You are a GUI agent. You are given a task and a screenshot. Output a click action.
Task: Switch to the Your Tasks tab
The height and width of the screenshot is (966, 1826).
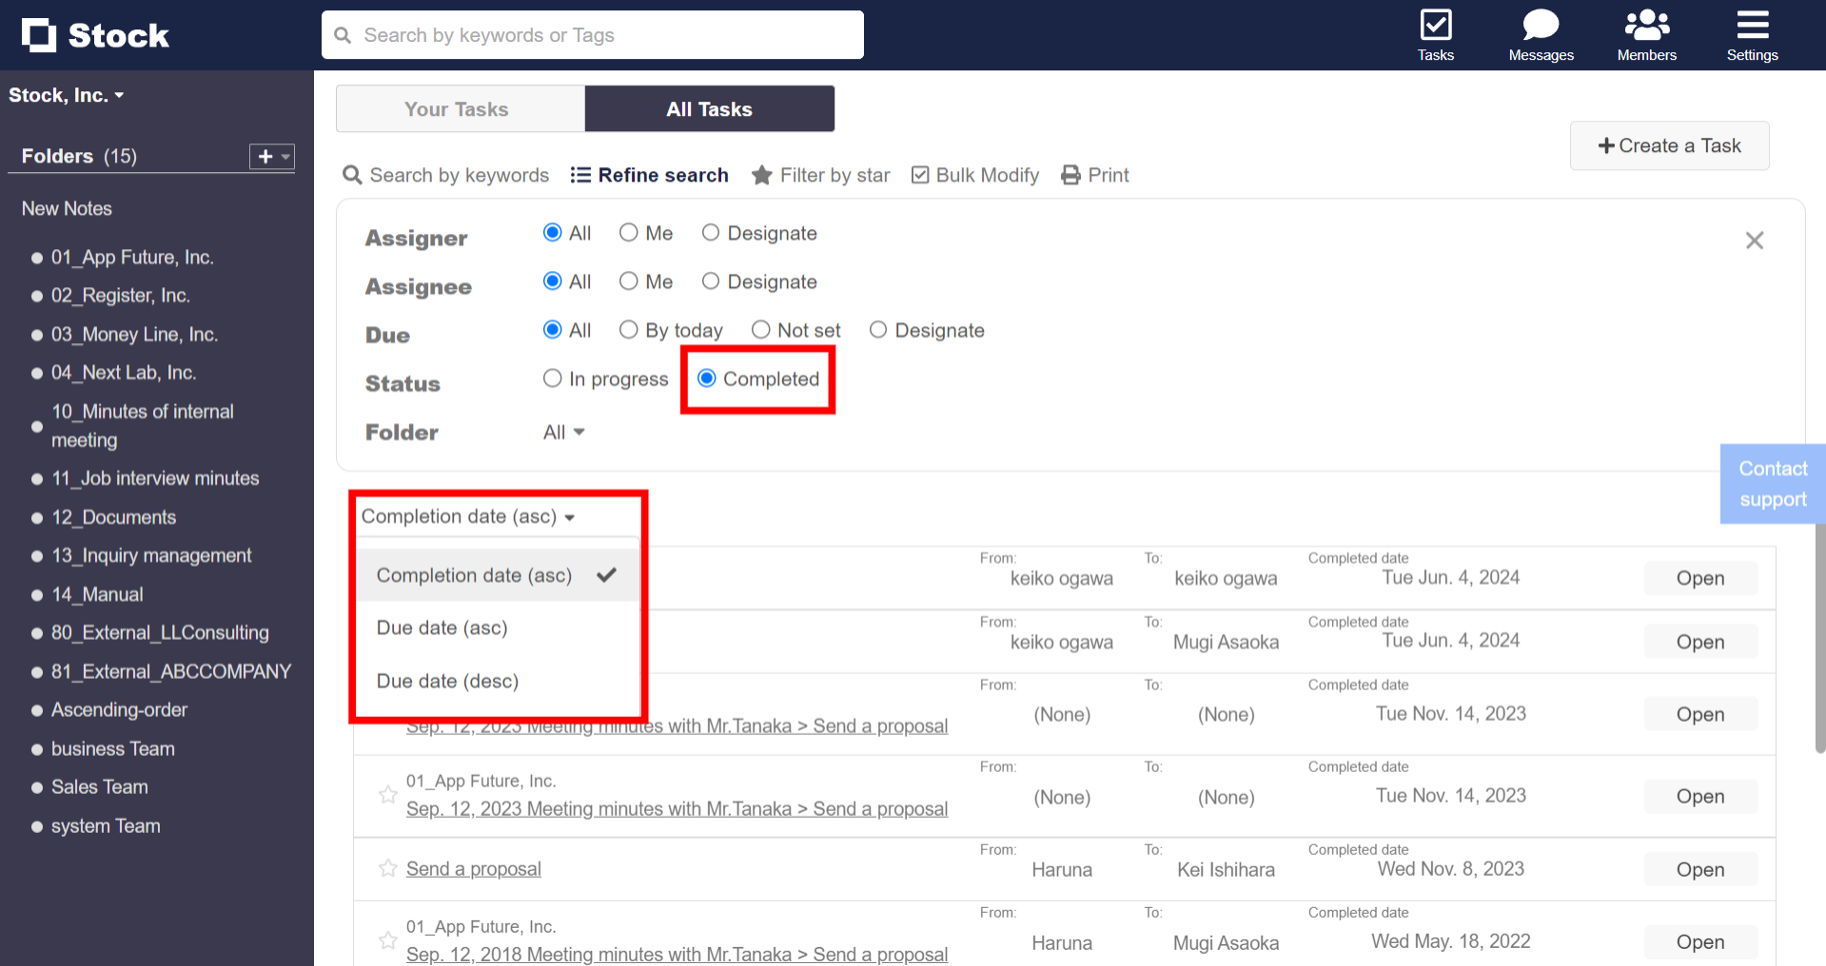[457, 108]
